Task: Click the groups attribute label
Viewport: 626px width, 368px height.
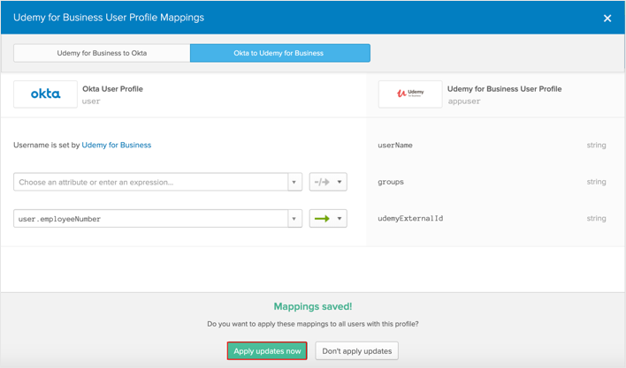Action: coord(391,182)
